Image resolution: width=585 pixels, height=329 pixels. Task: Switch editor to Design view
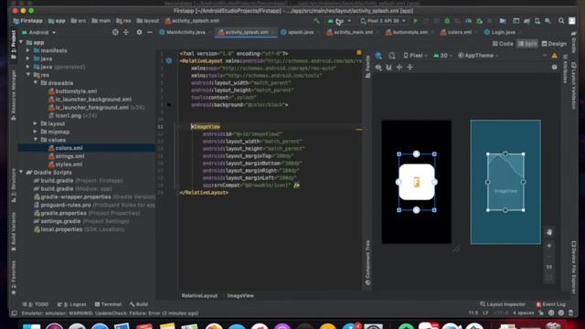[x=554, y=44]
